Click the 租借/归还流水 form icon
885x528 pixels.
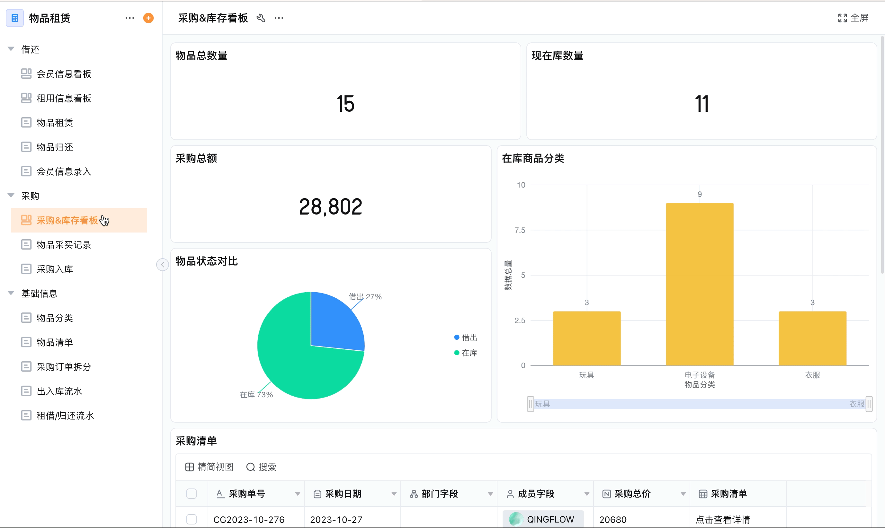point(26,416)
